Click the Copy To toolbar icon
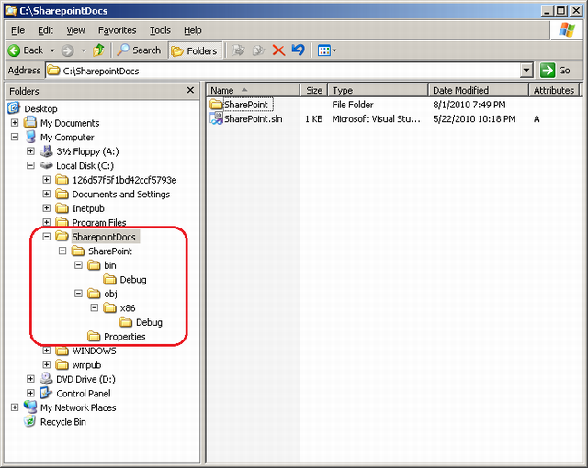588x468 pixels. click(x=258, y=50)
